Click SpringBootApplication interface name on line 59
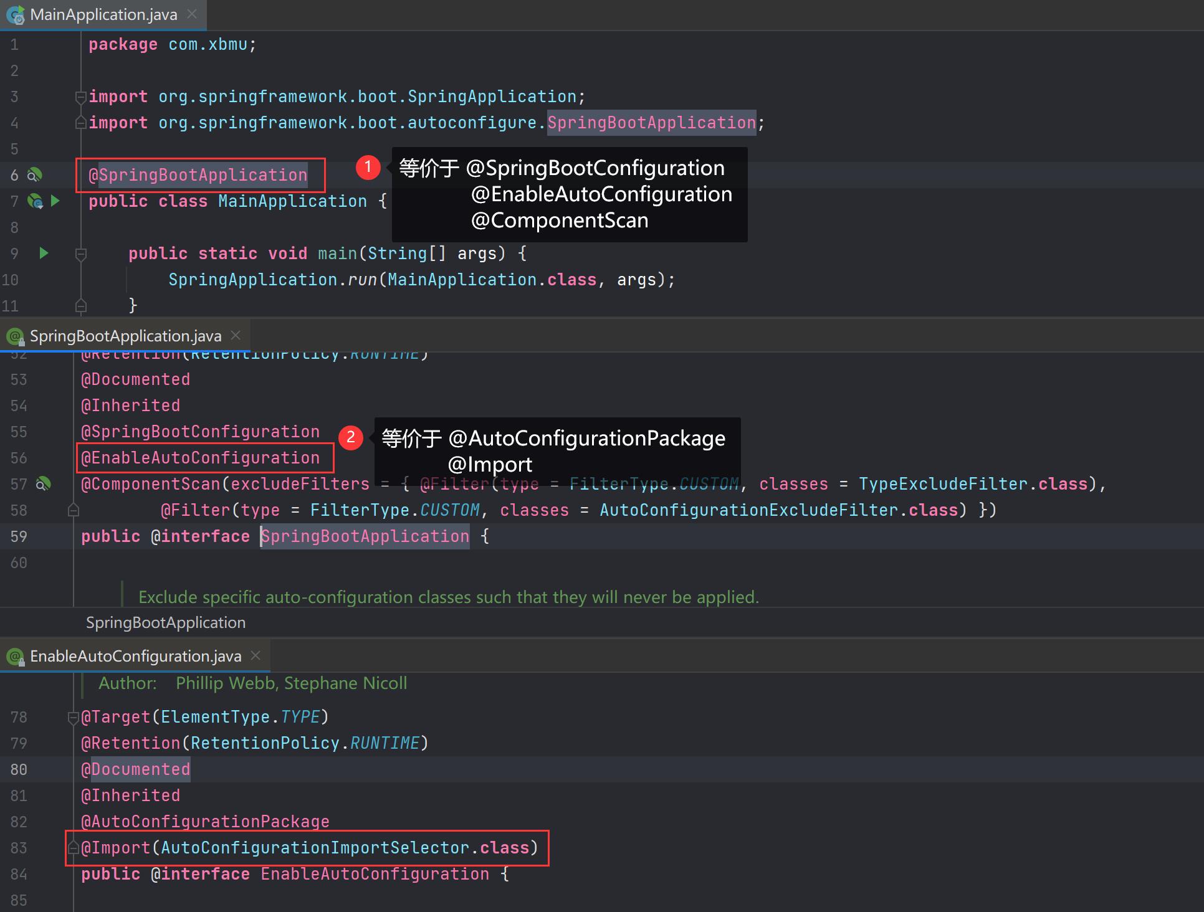Screen dimensions: 1204x912 [365, 536]
